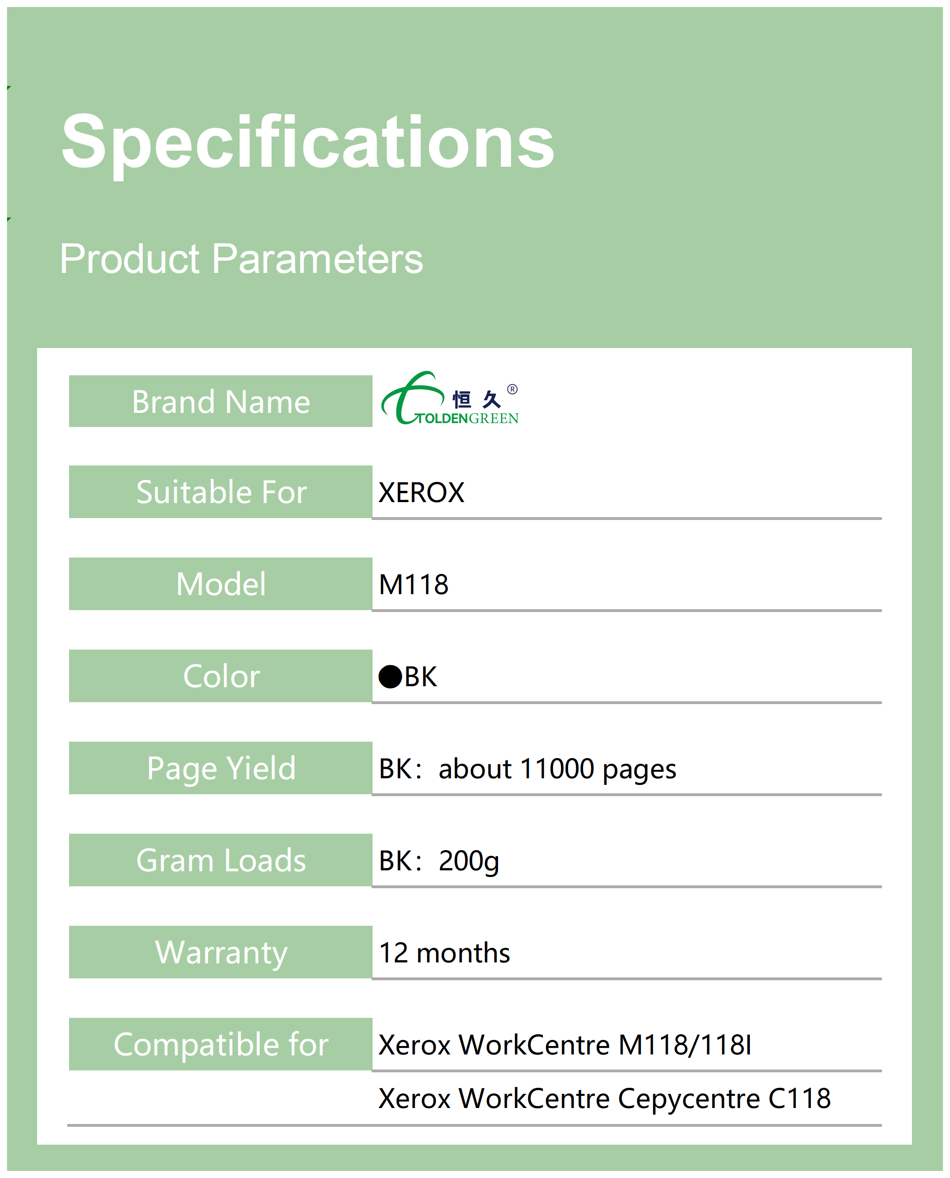Click the black color dot beside BK
This screenshot has height=1178, width=950.
[x=390, y=677]
